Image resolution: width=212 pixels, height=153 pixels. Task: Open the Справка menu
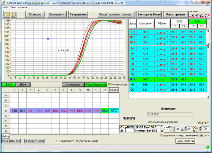click(22, 7)
